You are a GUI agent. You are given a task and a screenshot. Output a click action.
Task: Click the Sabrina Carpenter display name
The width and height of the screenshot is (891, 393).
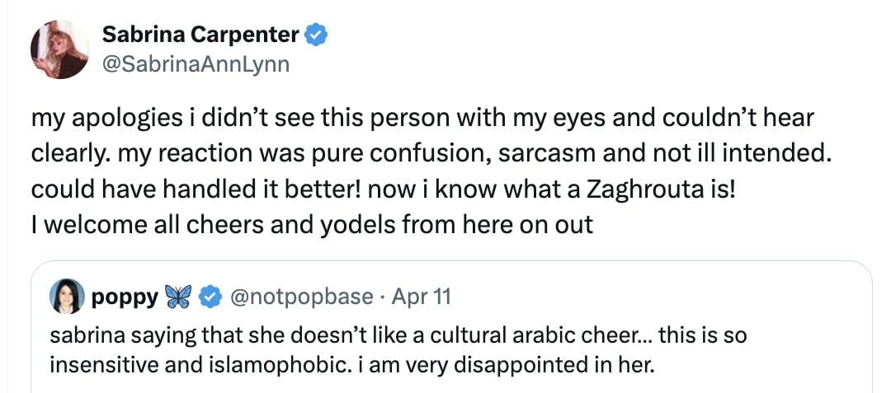click(x=200, y=35)
